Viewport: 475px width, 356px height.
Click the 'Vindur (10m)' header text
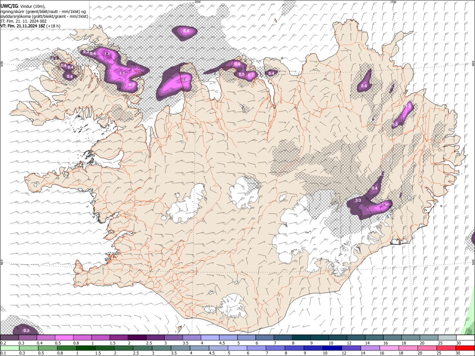32,6
